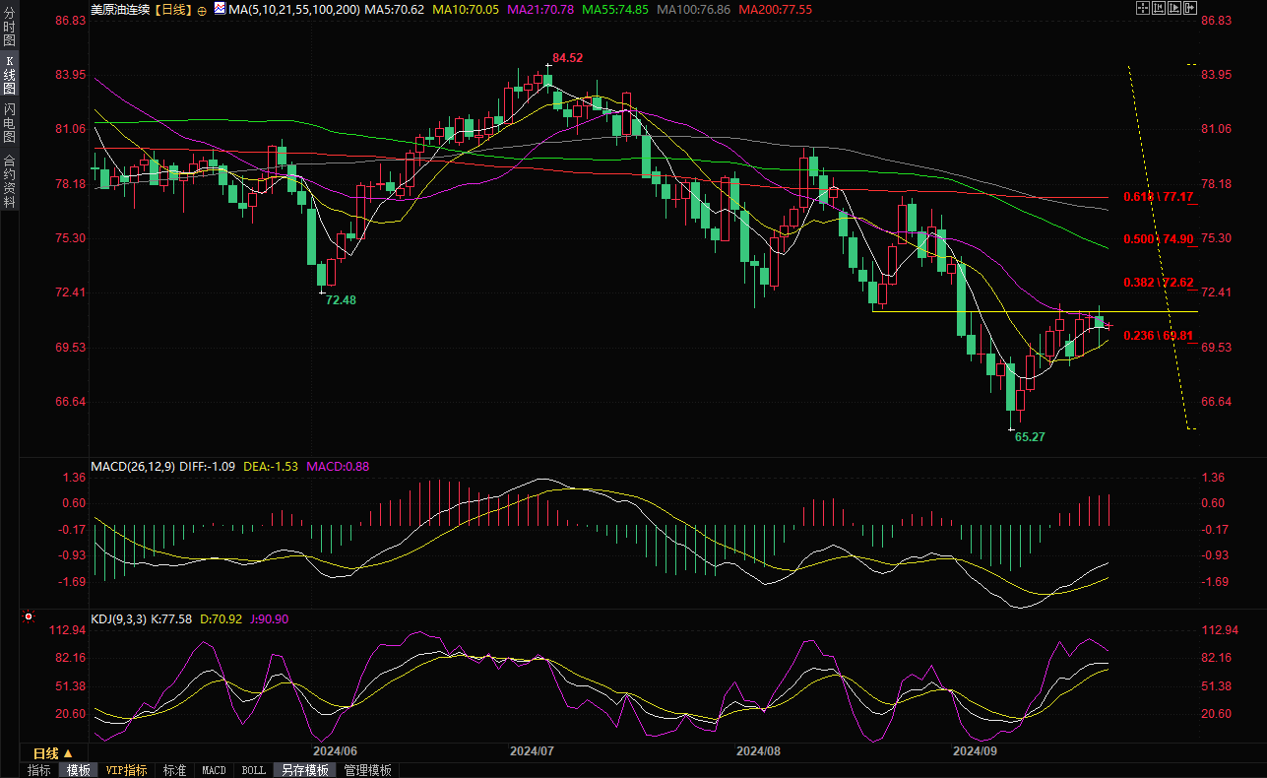Click the 84.52 high price marker
The width and height of the screenshot is (1267, 778).
567,58
